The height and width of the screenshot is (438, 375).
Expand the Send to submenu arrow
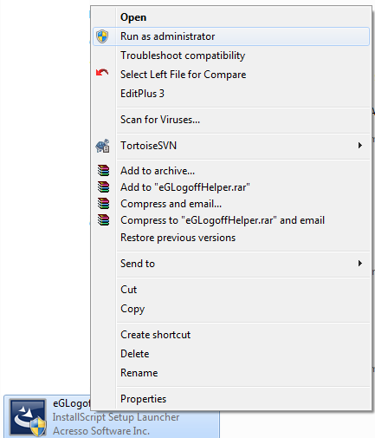(x=360, y=264)
